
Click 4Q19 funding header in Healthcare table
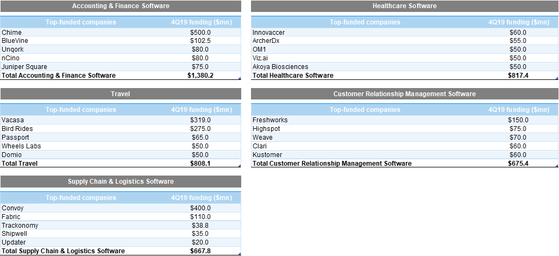(518, 22)
